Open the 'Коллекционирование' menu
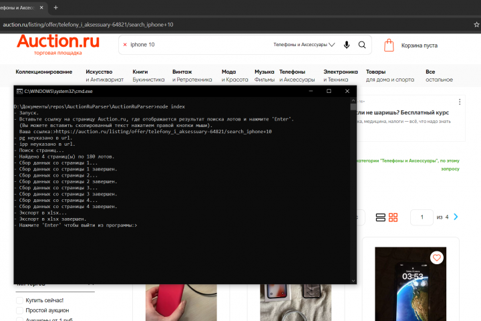 (44, 72)
